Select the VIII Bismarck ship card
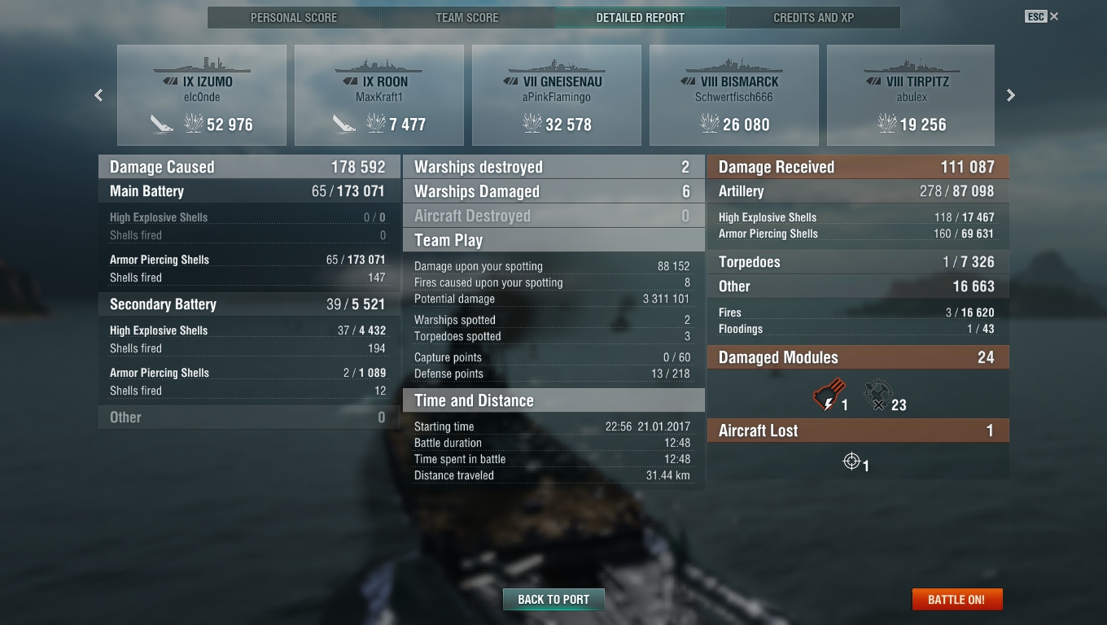The image size is (1107, 625). click(x=734, y=95)
